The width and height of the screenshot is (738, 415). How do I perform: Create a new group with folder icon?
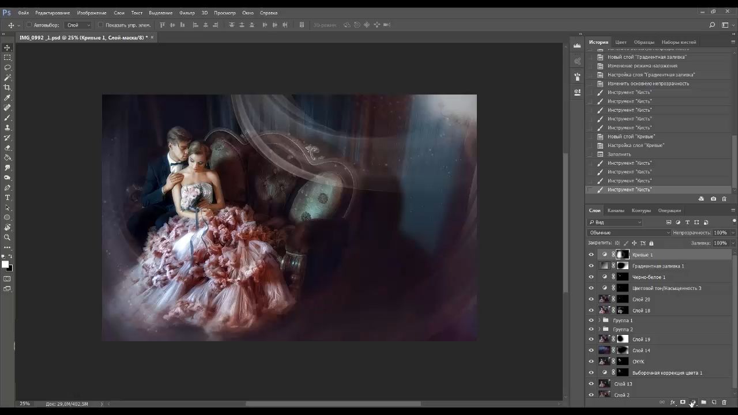tap(703, 402)
